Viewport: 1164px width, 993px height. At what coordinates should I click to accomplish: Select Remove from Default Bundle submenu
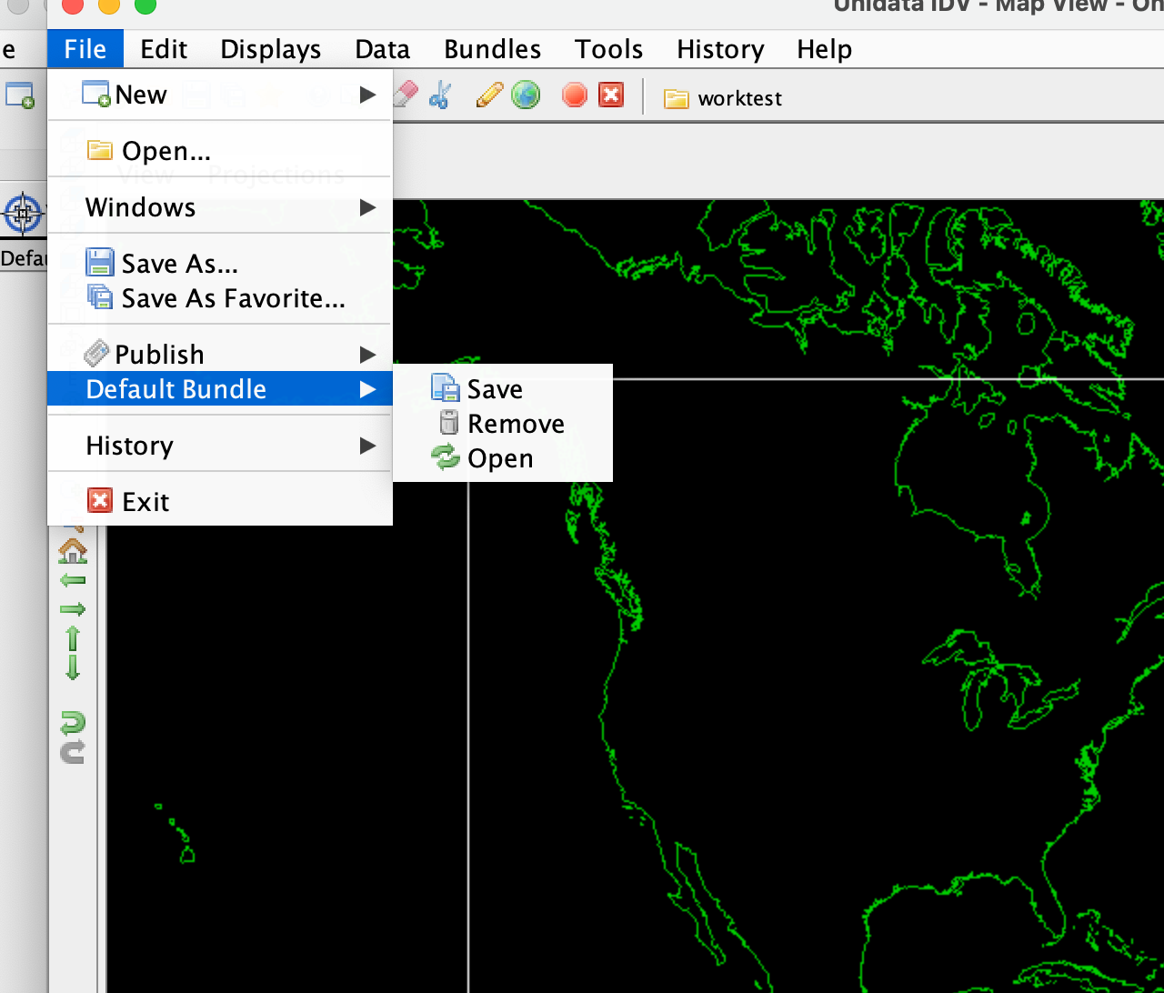tap(515, 424)
